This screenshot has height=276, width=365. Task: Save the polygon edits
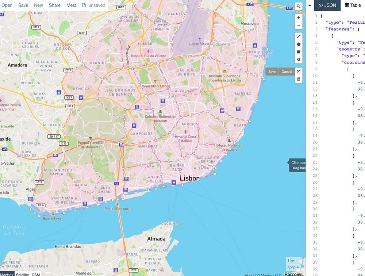point(272,72)
